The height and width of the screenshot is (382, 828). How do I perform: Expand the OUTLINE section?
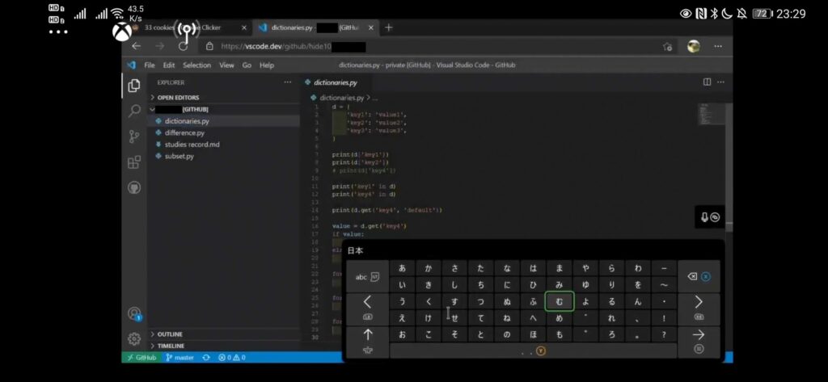[x=170, y=334]
